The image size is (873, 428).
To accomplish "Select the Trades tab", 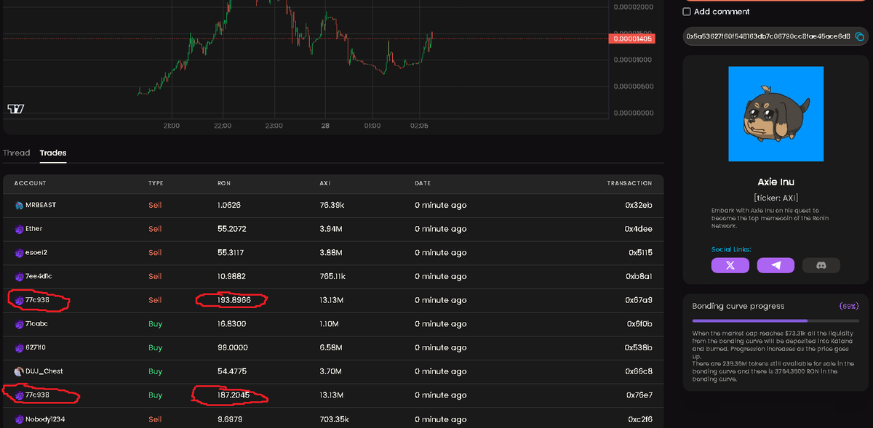I will click(53, 153).
